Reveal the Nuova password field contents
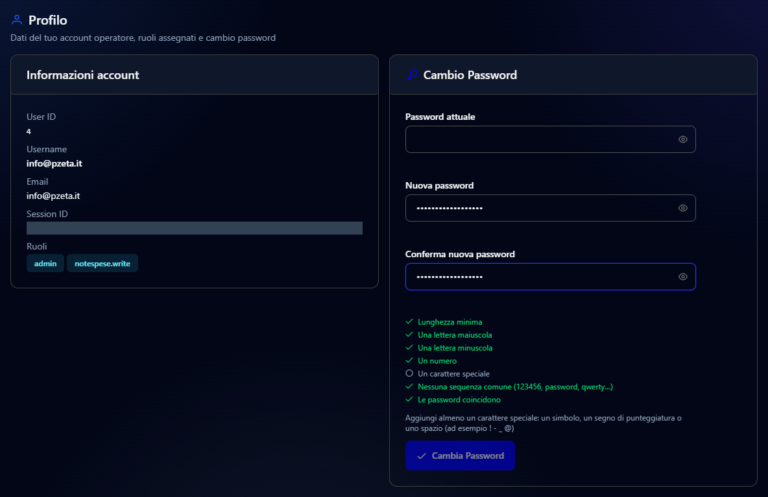This screenshot has height=497, width=768. coord(683,208)
